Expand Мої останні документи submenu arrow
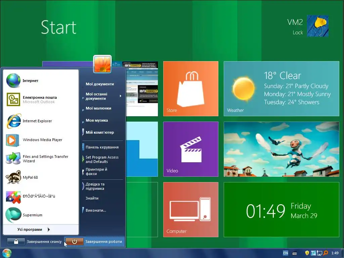The width and height of the screenshot is (344, 258). click(121, 96)
